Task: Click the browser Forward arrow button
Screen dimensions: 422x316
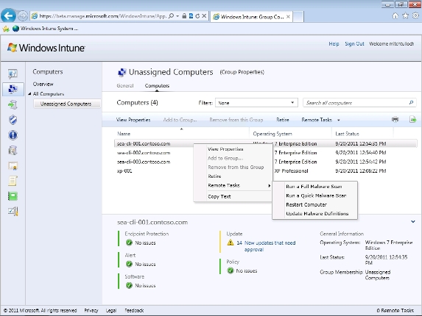Action: [23, 16]
